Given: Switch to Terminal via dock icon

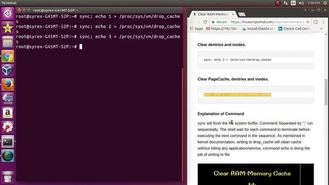Looking at the screenshot, I should tap(8, 141).
